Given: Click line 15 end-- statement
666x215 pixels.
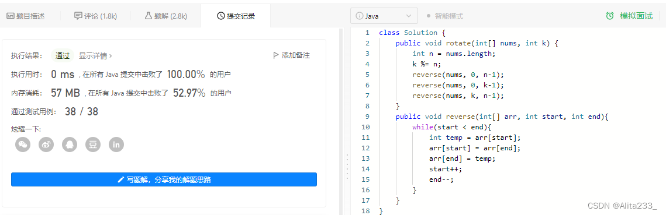Looking at the screenshot, I should (441, 179).
